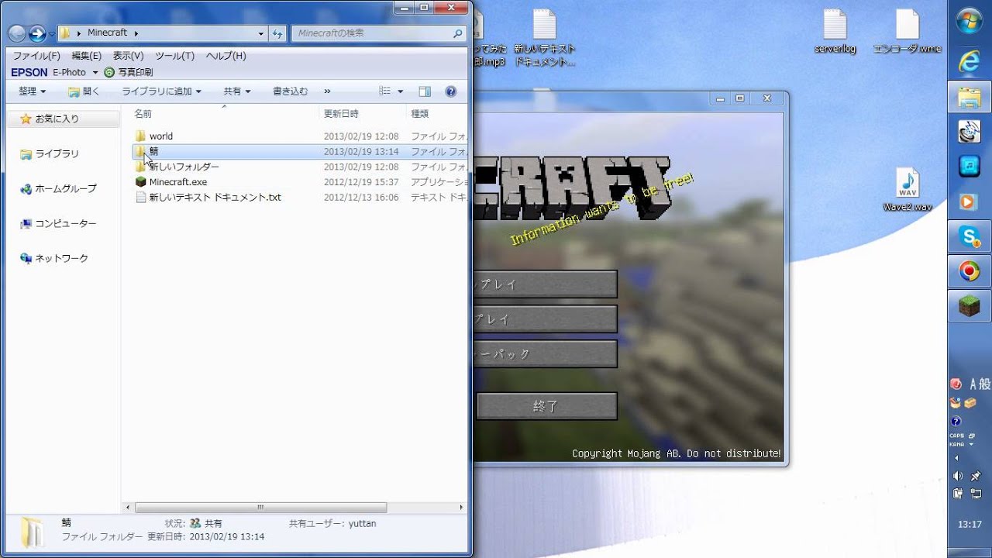The height and width of the screenshot is (558, 992).
Task: Click the IME input mode A 般 indicator
Action: point(979,384)
